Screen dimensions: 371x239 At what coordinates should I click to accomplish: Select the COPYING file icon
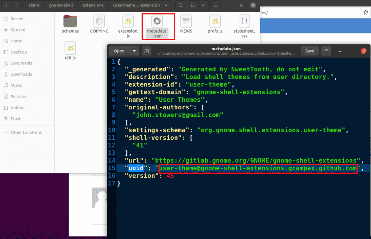pos(99,22)
